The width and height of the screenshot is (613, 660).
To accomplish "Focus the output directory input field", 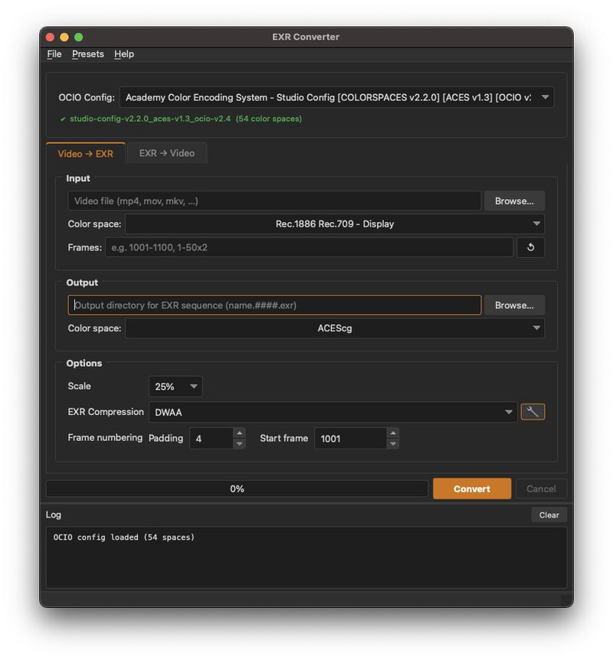I will 274,305.
